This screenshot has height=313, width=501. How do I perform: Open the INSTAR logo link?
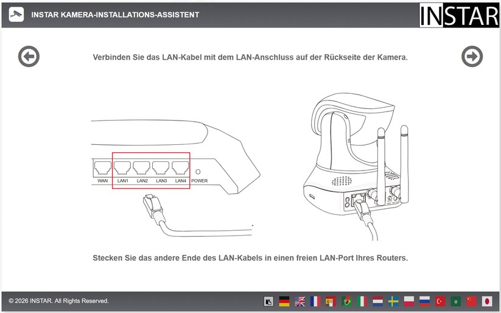(459, 15)
